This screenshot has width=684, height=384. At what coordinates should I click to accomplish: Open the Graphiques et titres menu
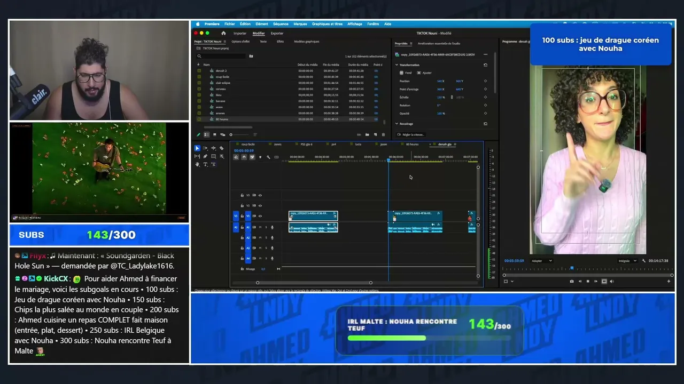328,24
